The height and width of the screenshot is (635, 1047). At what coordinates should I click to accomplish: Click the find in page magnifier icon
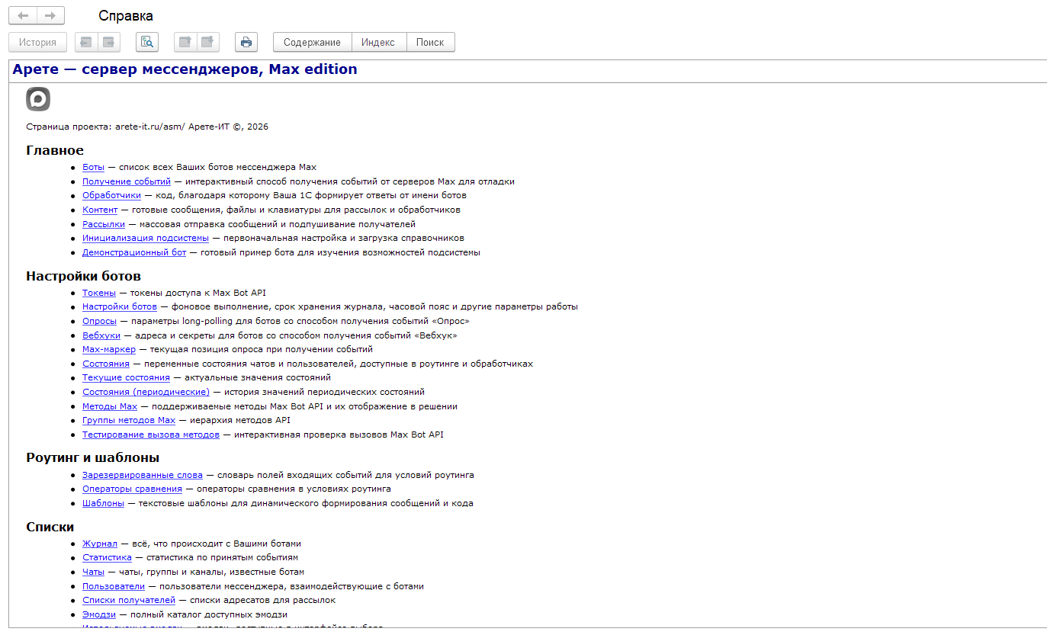pyautogui.click(x=147, y=42)
